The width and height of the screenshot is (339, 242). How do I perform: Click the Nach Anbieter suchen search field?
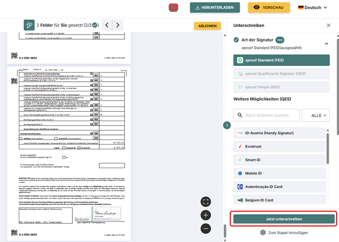coord(267,115)
